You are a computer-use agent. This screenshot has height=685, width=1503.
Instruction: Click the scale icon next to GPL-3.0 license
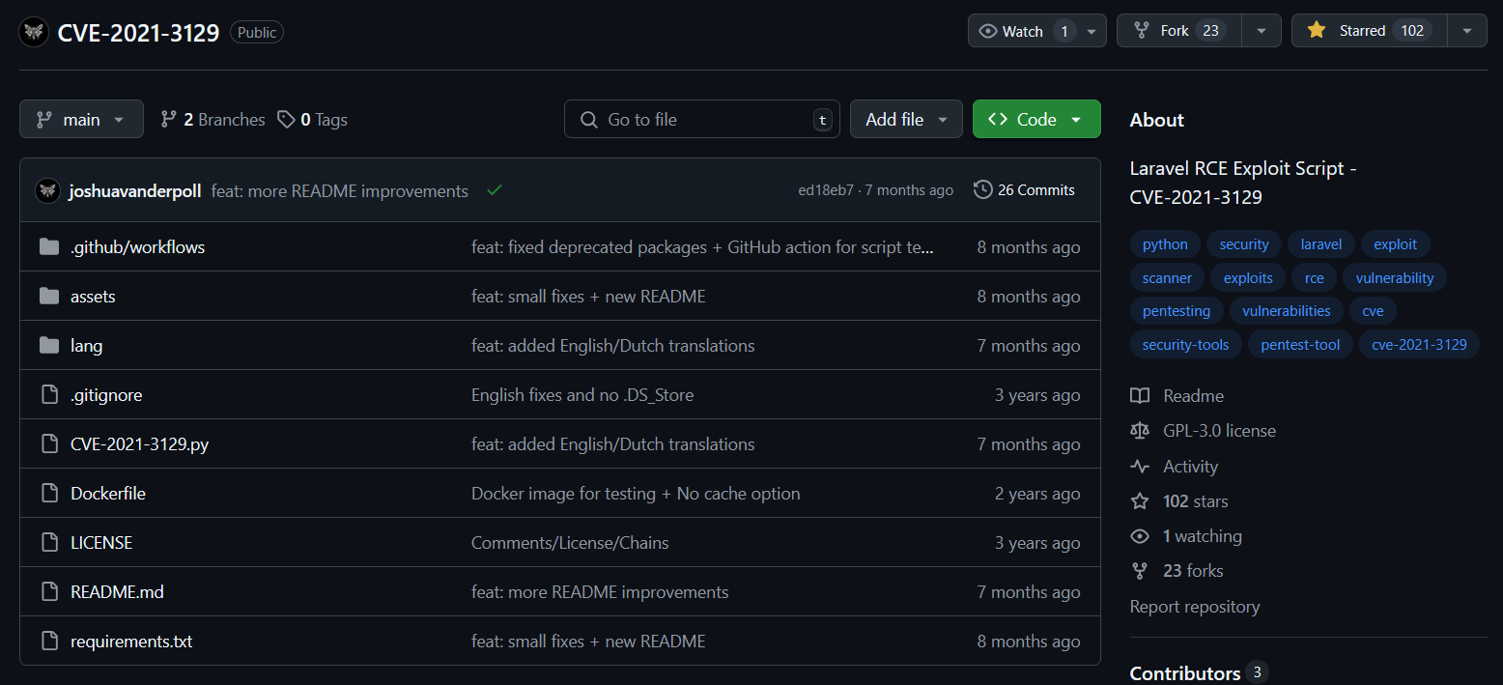[1140, 431]
